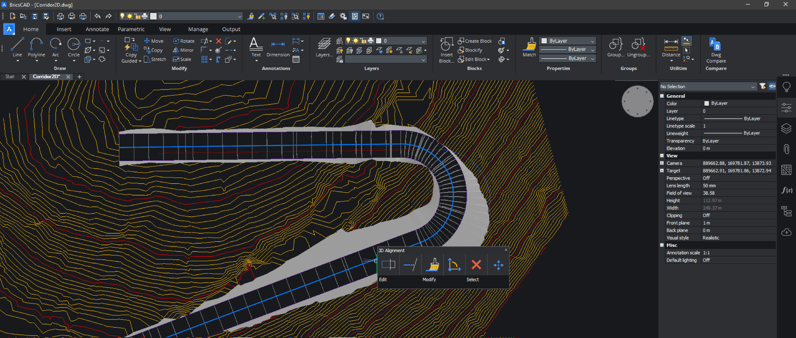Click the Move tool in Modify

pos(154,41)
